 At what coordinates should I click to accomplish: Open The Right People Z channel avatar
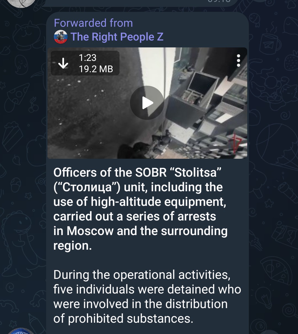coord(61,37)
